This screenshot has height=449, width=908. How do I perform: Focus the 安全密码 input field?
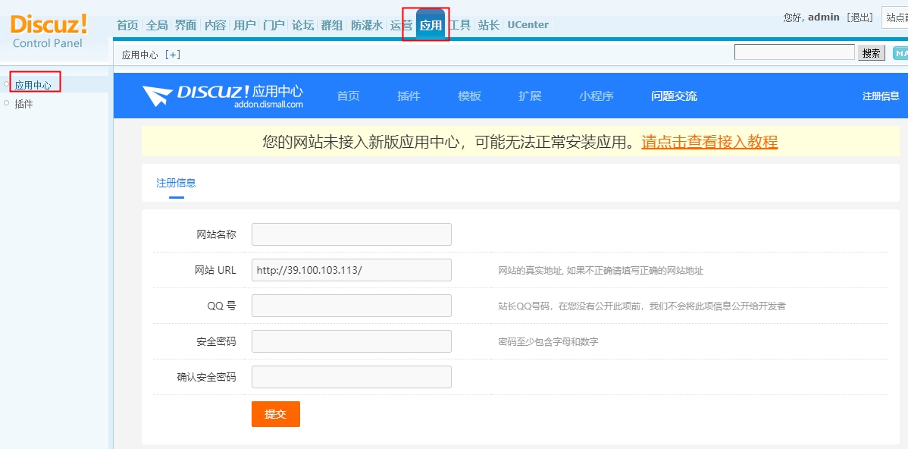[351, 341]
